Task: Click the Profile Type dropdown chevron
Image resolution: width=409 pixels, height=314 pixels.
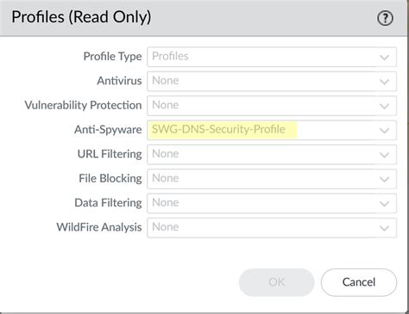Action: [x=385, y=58]
